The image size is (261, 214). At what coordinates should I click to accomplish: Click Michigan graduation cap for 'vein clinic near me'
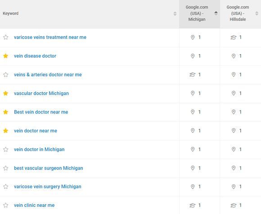click(193, 205)
